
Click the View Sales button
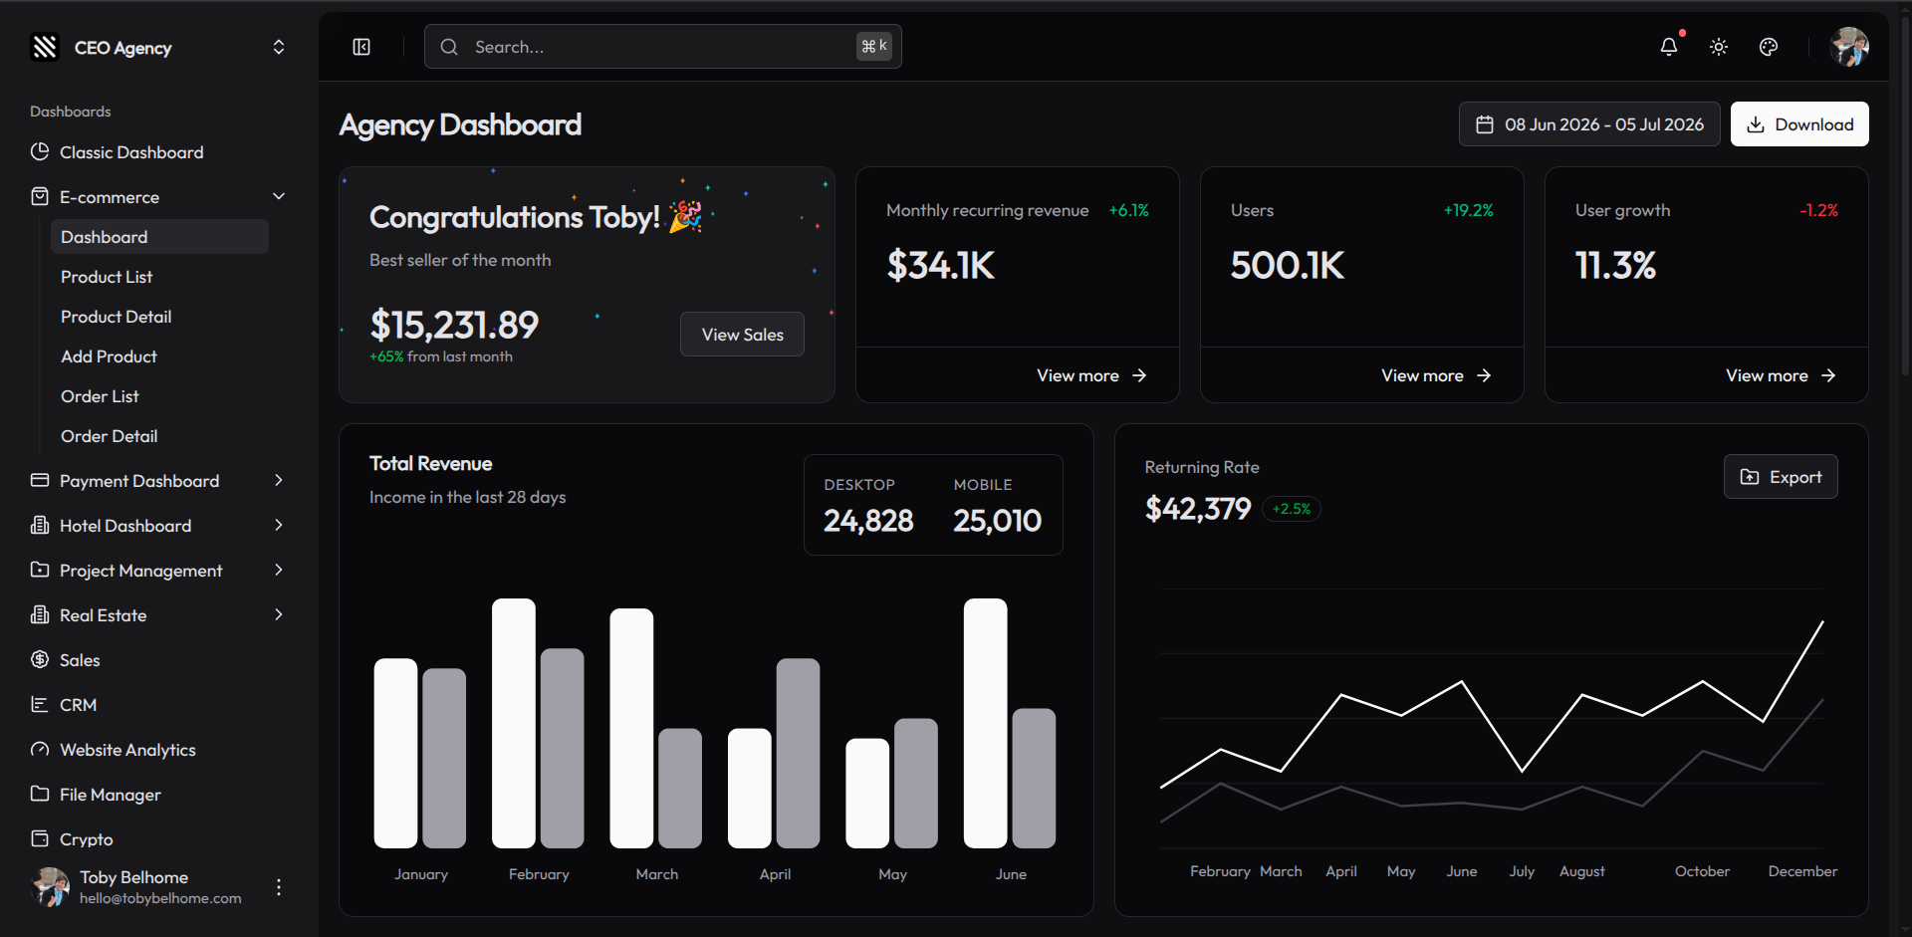point(742,335)
